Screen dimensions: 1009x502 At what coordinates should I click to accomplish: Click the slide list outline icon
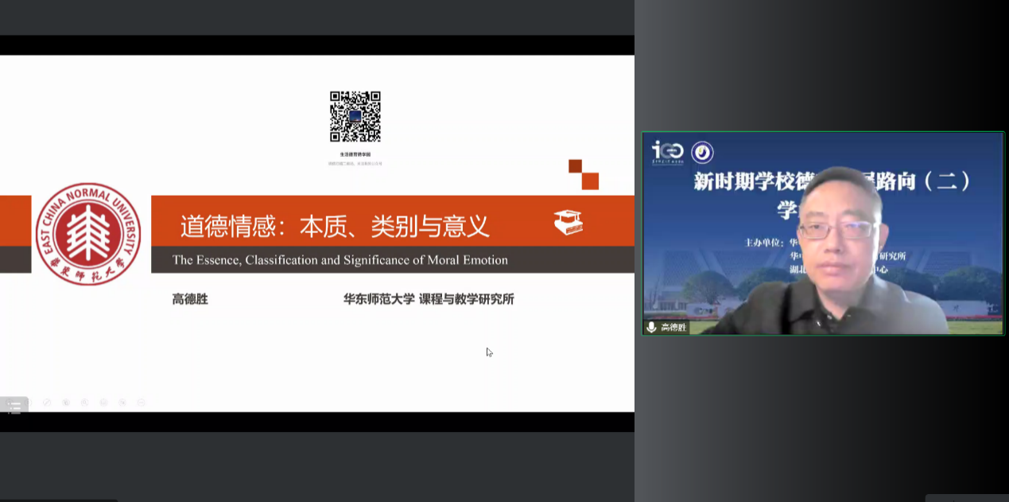click(14, 406)
